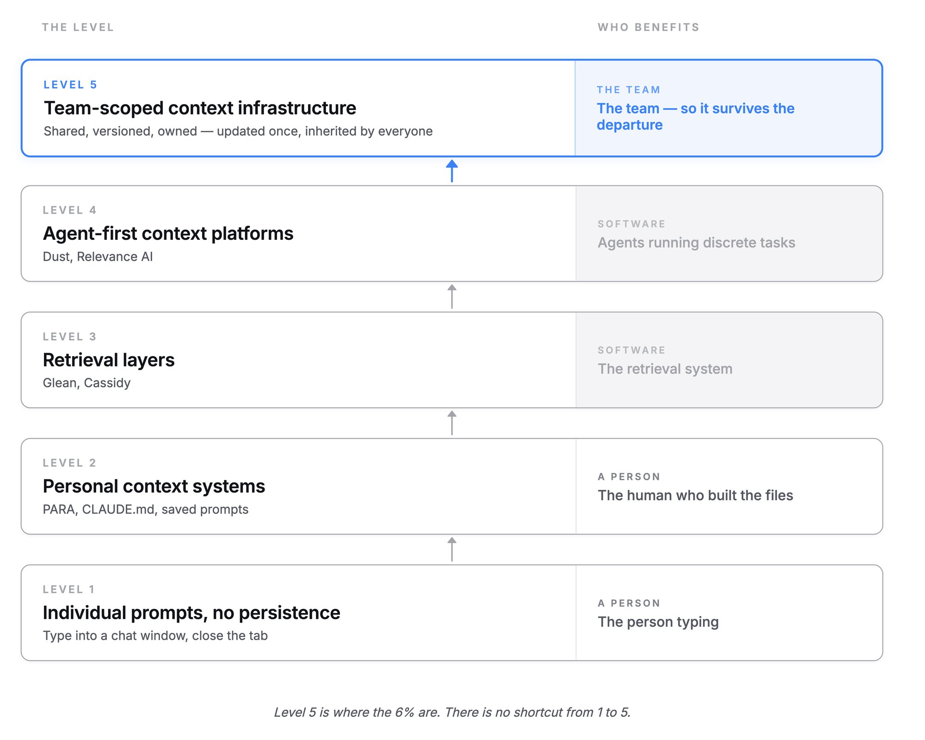Click the italic caption about the 6%

452,712
